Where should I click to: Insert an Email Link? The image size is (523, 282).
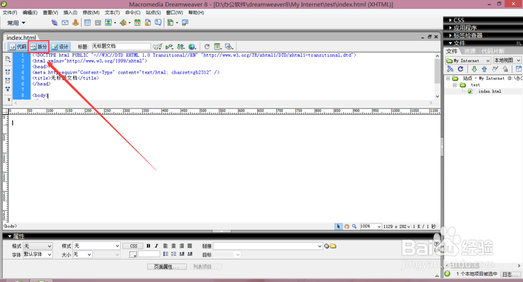click(65, 22)
